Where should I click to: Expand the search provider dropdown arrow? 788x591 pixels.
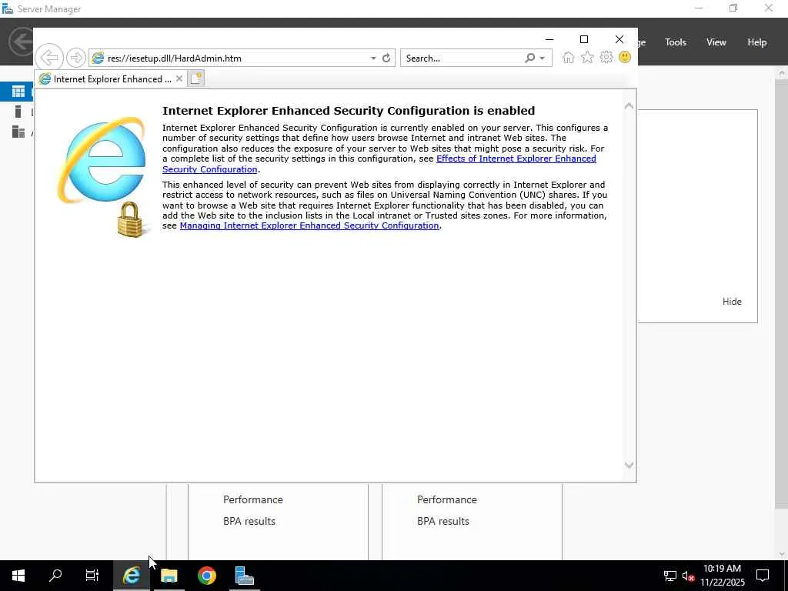(x=543, y=58)
